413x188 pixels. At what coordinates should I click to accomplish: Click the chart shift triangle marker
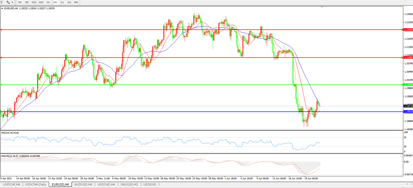pos(322,7)
